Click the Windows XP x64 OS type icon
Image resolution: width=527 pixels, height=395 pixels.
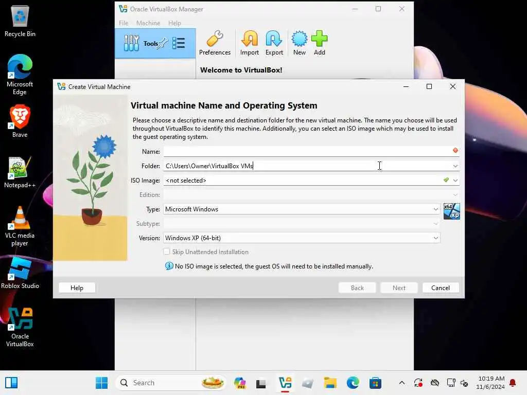pos(452,211)
